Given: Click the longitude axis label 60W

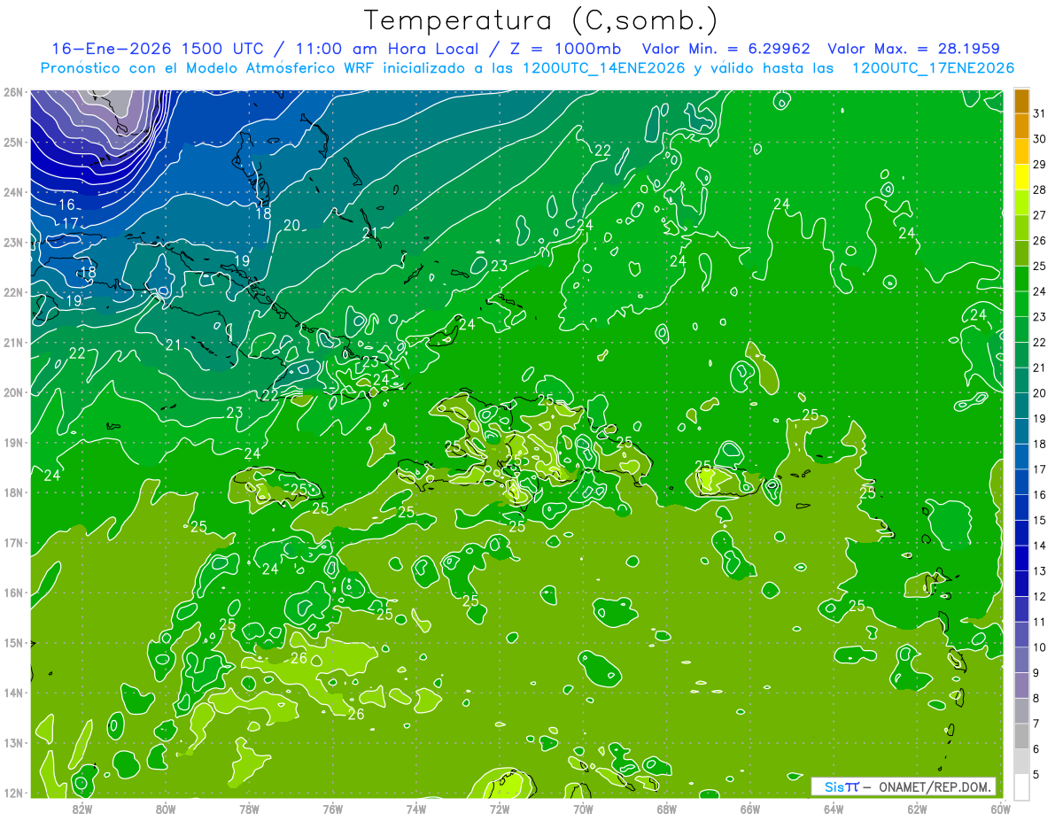Looking at the screenshot, I should [1001, 809].
